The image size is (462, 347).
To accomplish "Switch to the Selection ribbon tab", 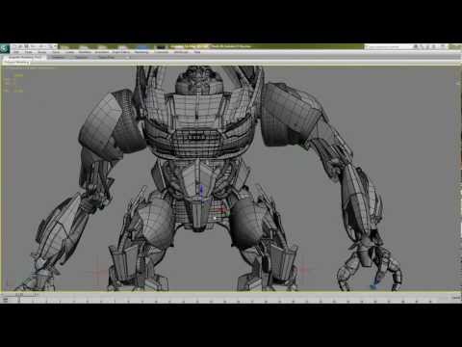I will pos(82,57).
